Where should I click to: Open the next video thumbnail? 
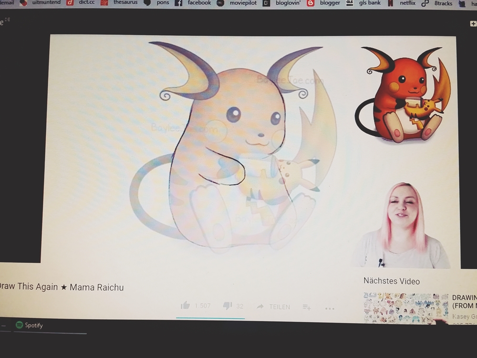(406, 308)
